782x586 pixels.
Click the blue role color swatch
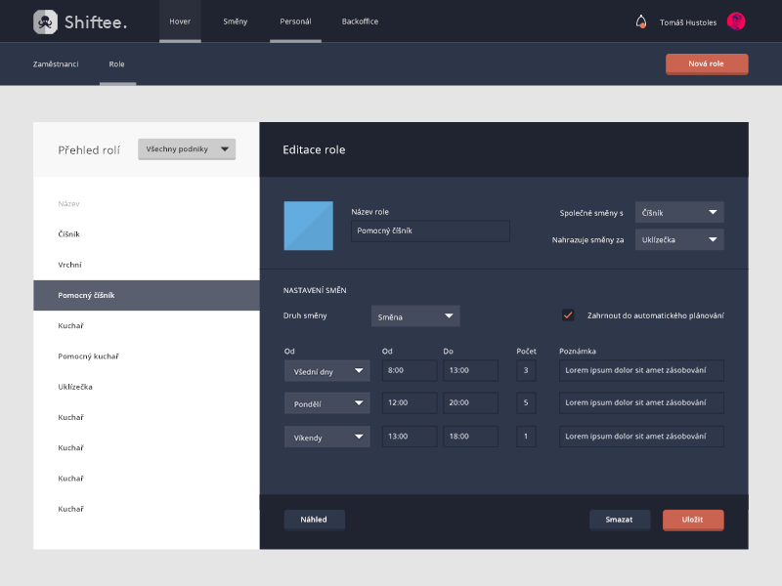309,226
